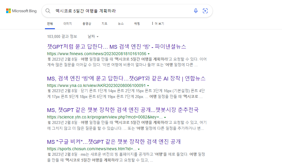The width and height of the screenshot is (282, 168).
Task: Click the Microsoft Bing logo
Action: (x=20, y=11)
